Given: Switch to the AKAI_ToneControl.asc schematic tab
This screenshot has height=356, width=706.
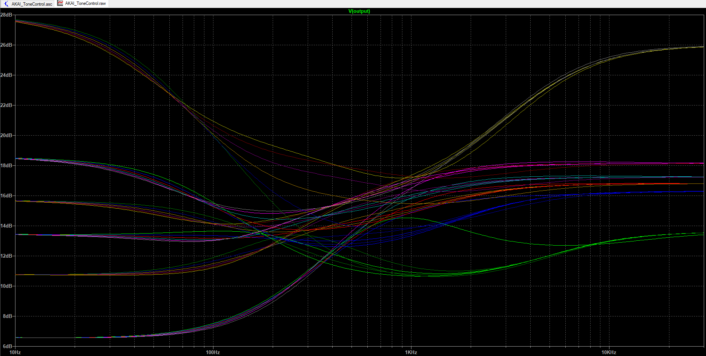Looking at the screenshot, I should 28,4.
